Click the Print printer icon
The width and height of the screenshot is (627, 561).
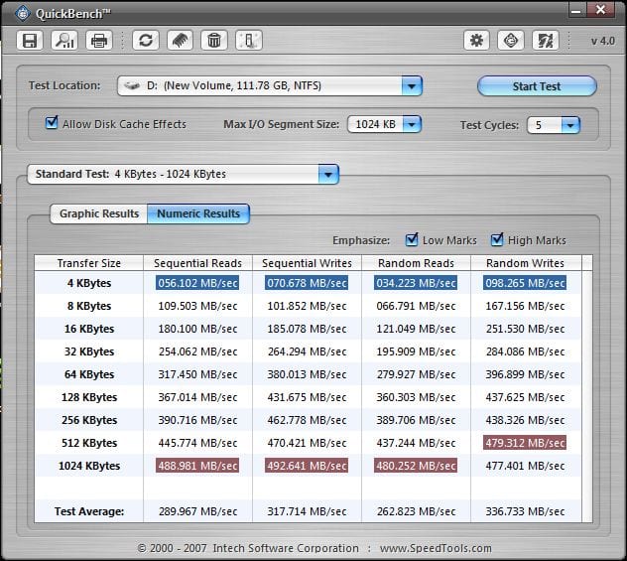(98, 41)
